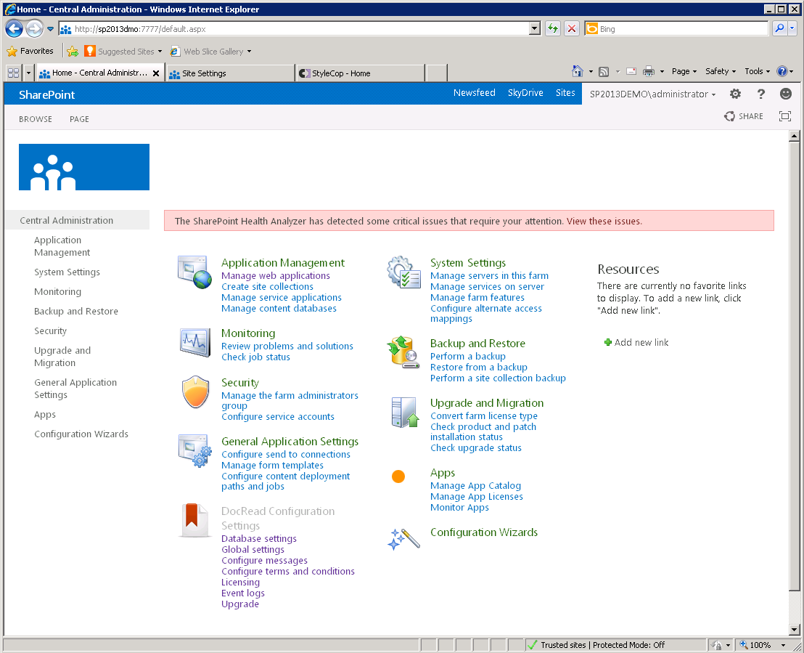The image size is (804, 653).
Task: Select Monitoring in the left navigation
Action: coord(57,291)
